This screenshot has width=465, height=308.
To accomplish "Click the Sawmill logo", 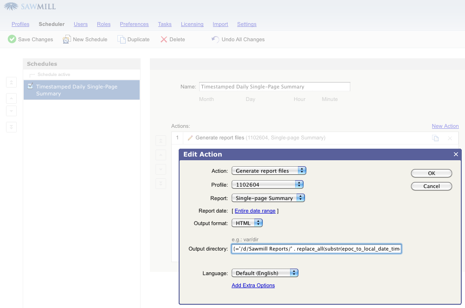I will tap(30, 7).
